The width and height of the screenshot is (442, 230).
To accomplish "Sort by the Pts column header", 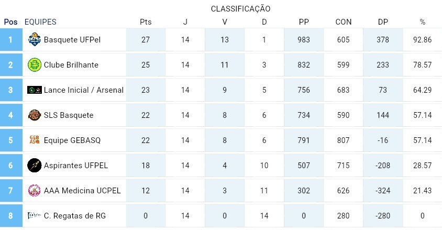I will click(146, 22).
